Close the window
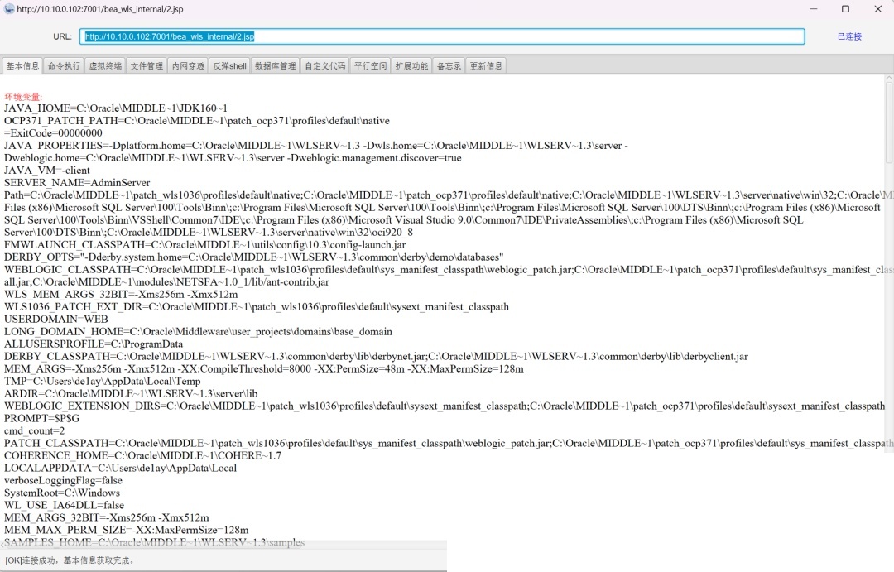Image resolution: width=894 pixels, height=572 pixels. [878, 9]
